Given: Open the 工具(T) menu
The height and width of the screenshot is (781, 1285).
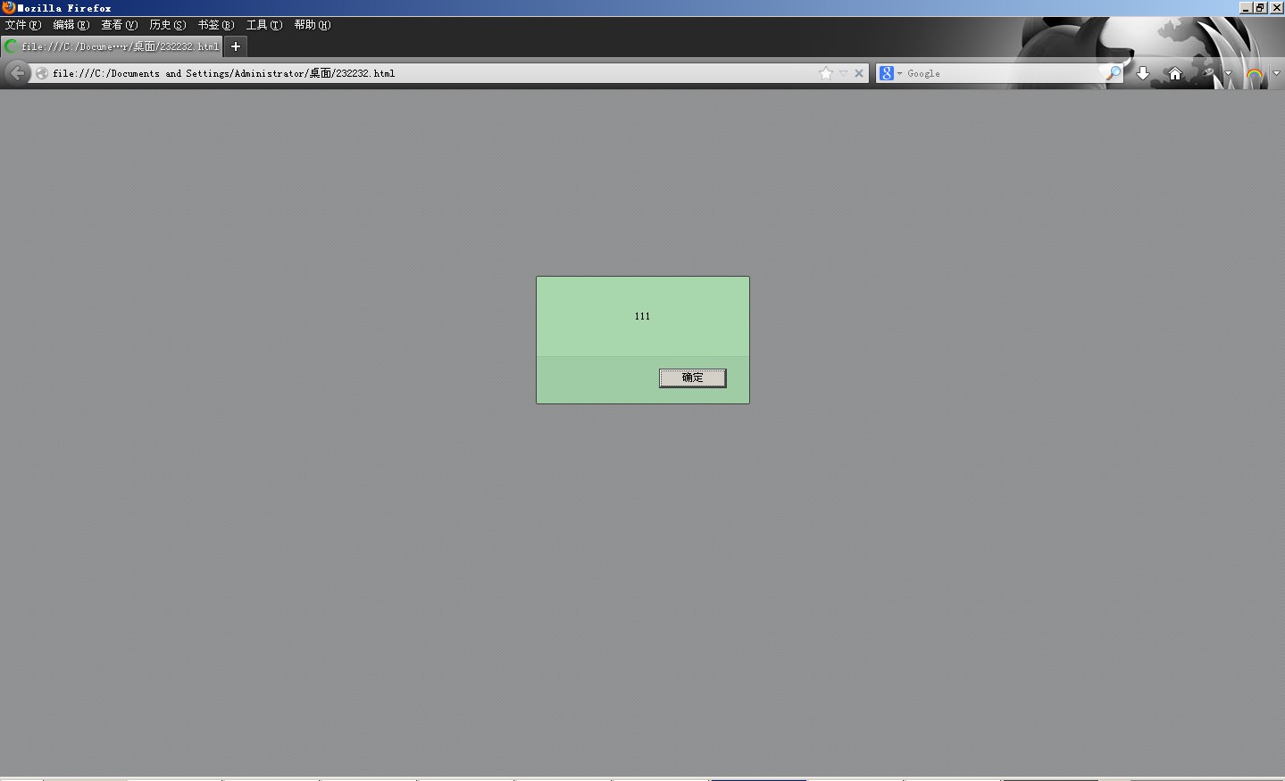Looking at the screenshot, I should [264, 25].
